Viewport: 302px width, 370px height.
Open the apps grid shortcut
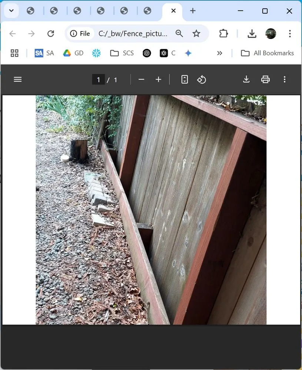click(14, 53)
